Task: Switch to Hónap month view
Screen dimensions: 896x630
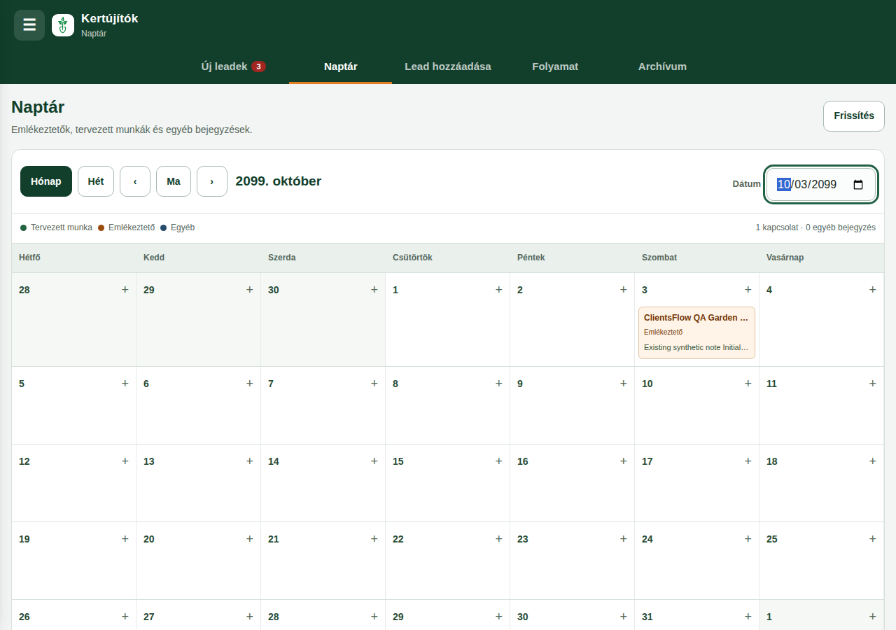Action: click(x=46, y=181)
